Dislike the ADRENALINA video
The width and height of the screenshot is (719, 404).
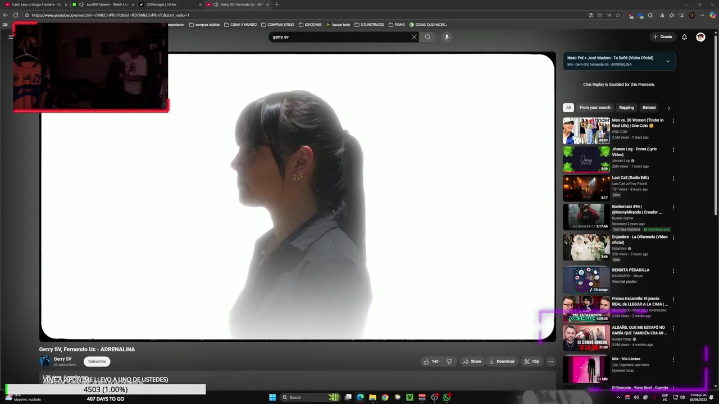tap(449, 361)
